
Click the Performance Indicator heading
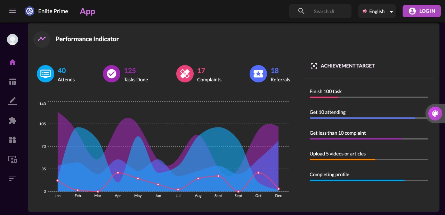tap(87, 39)
